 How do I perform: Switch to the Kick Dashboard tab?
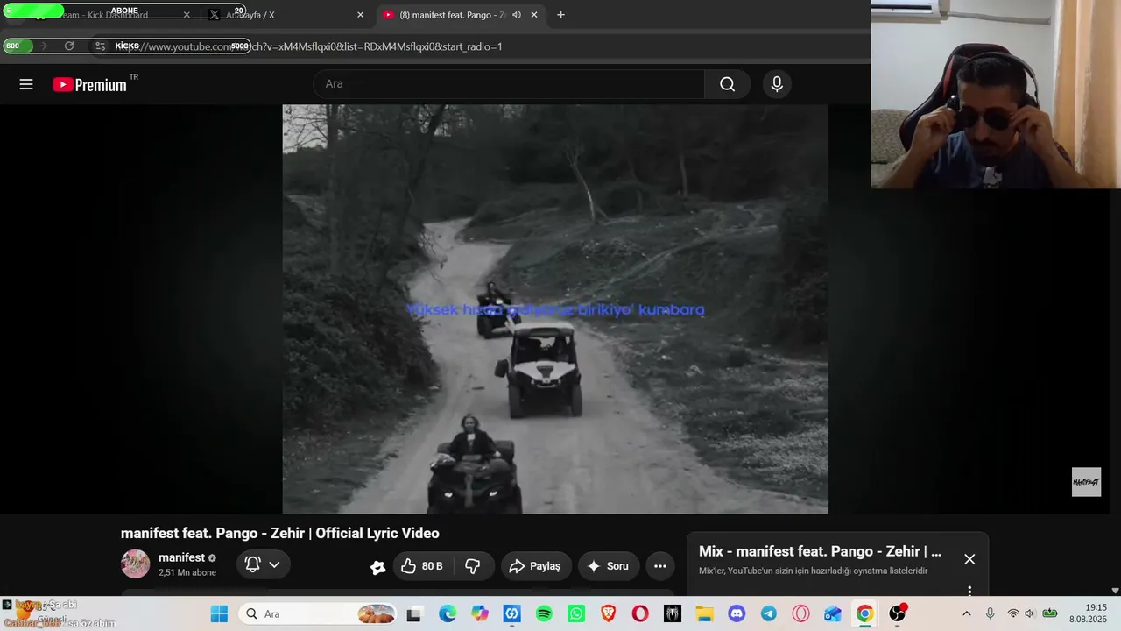click(x=110, y=15)
